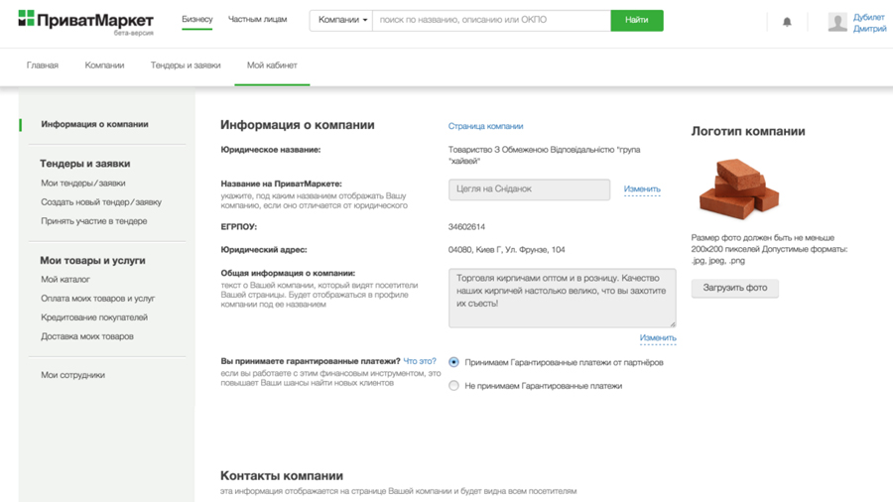The image size is (893, 502).
Task: Click the user avatar icon
Action: coord(837,22)
